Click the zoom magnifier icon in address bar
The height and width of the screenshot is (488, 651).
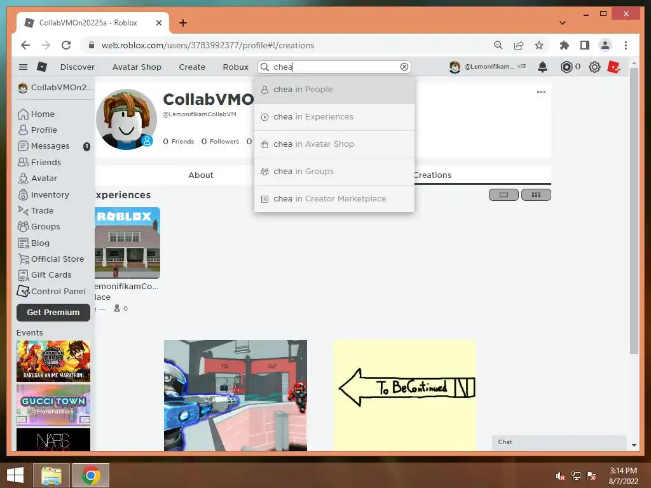(498, 45)
